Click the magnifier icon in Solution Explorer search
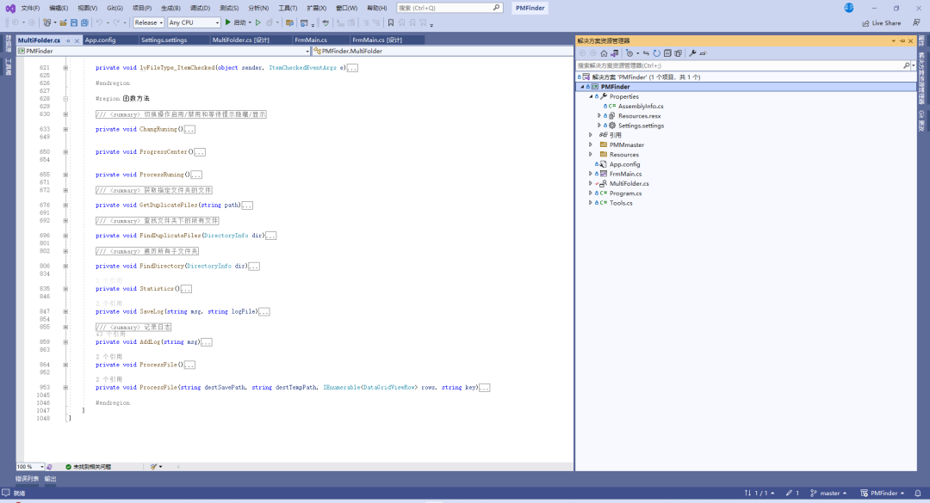The width and height of the screenshot is (930, 503). (906, 65)
